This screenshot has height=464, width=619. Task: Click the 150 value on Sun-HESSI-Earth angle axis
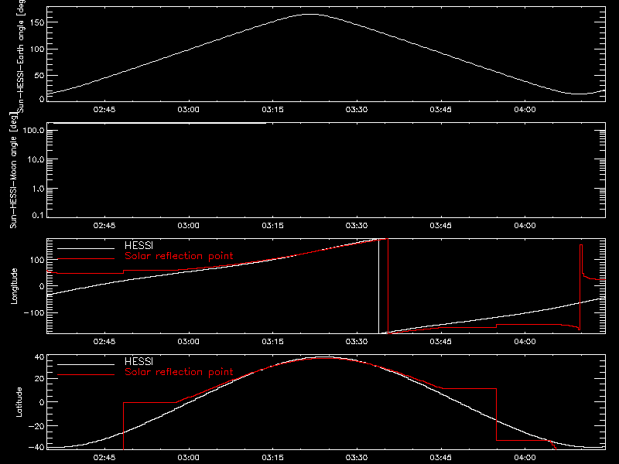coord(37,22)
